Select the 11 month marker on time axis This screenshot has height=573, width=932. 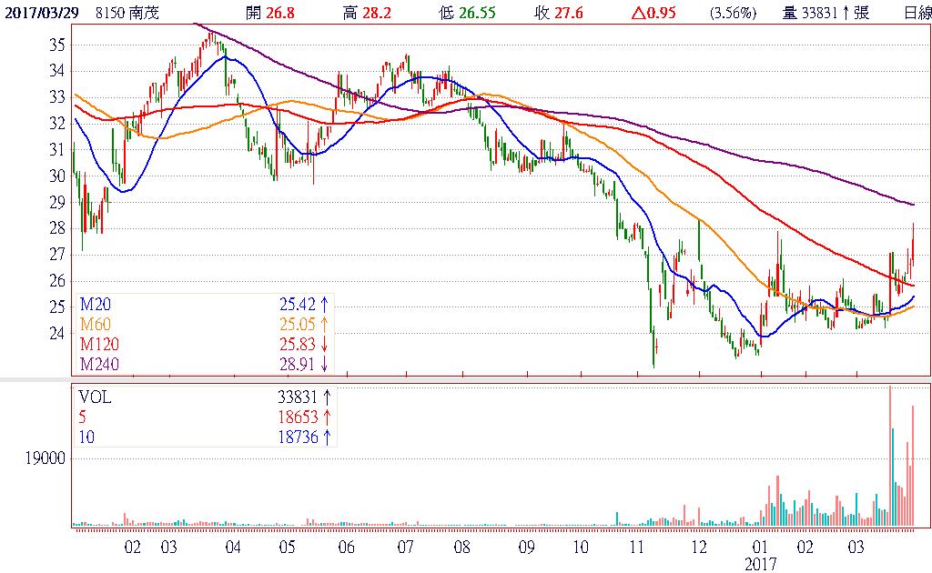point(641,548)
